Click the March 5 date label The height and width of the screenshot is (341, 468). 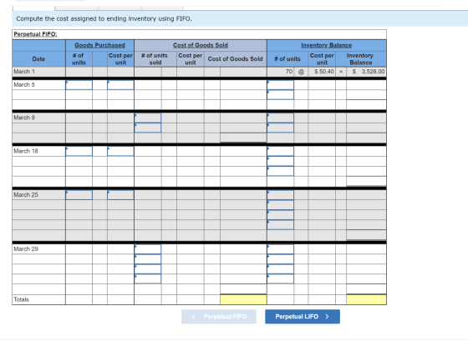click(24, 84)
